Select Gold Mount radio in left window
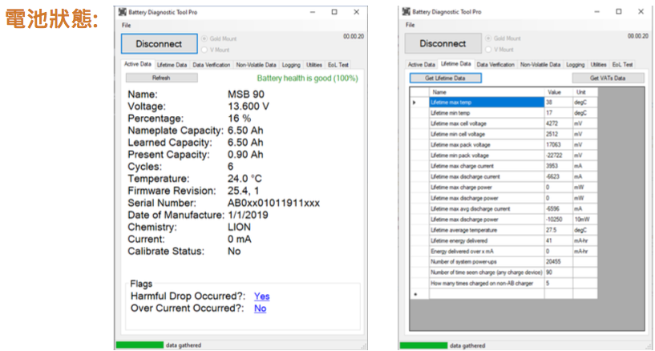This screenshot has width=655, height=351. 204,38
